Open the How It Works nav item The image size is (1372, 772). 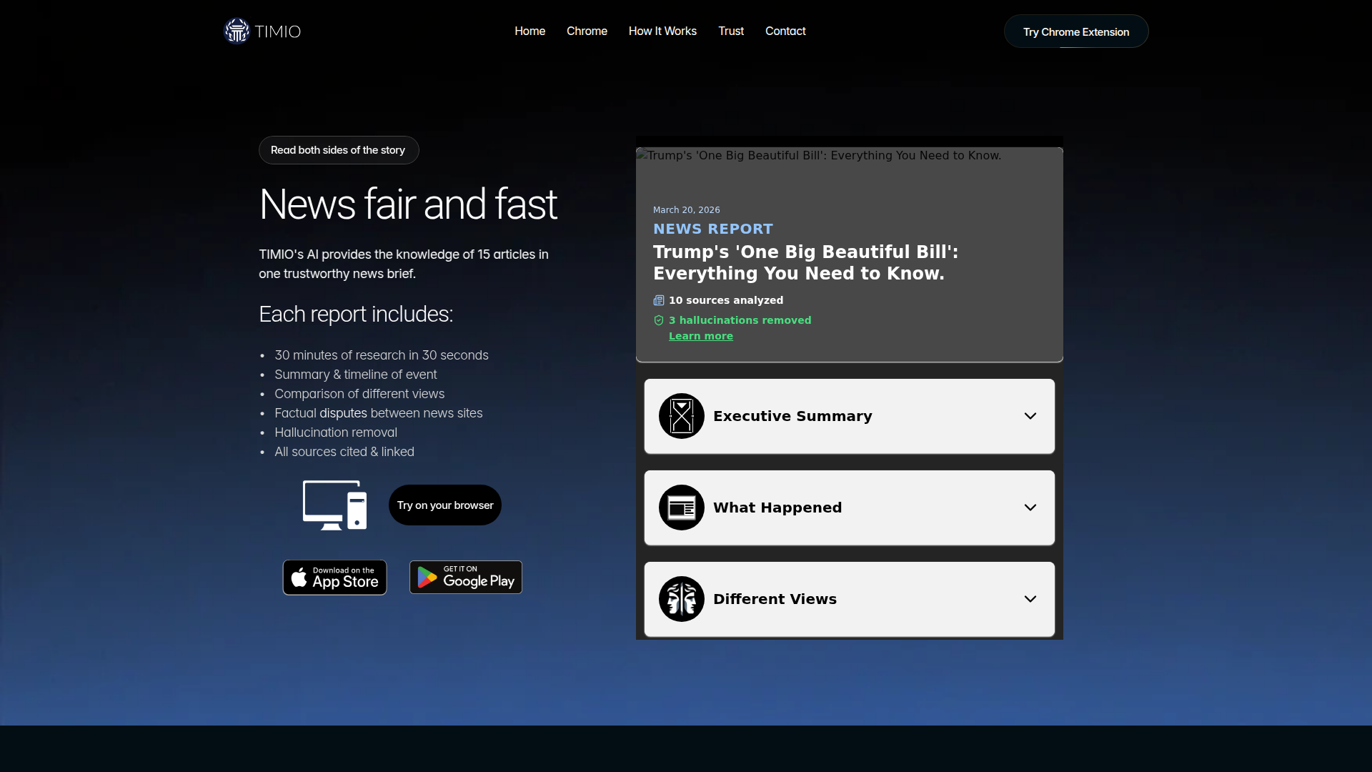pos(662,31)
